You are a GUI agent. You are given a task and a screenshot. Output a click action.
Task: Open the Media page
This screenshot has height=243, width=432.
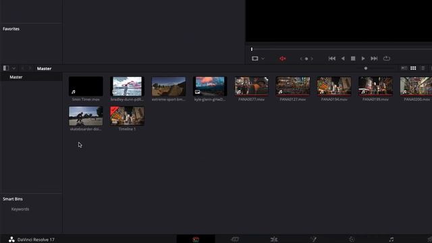[x=196, y=239]
